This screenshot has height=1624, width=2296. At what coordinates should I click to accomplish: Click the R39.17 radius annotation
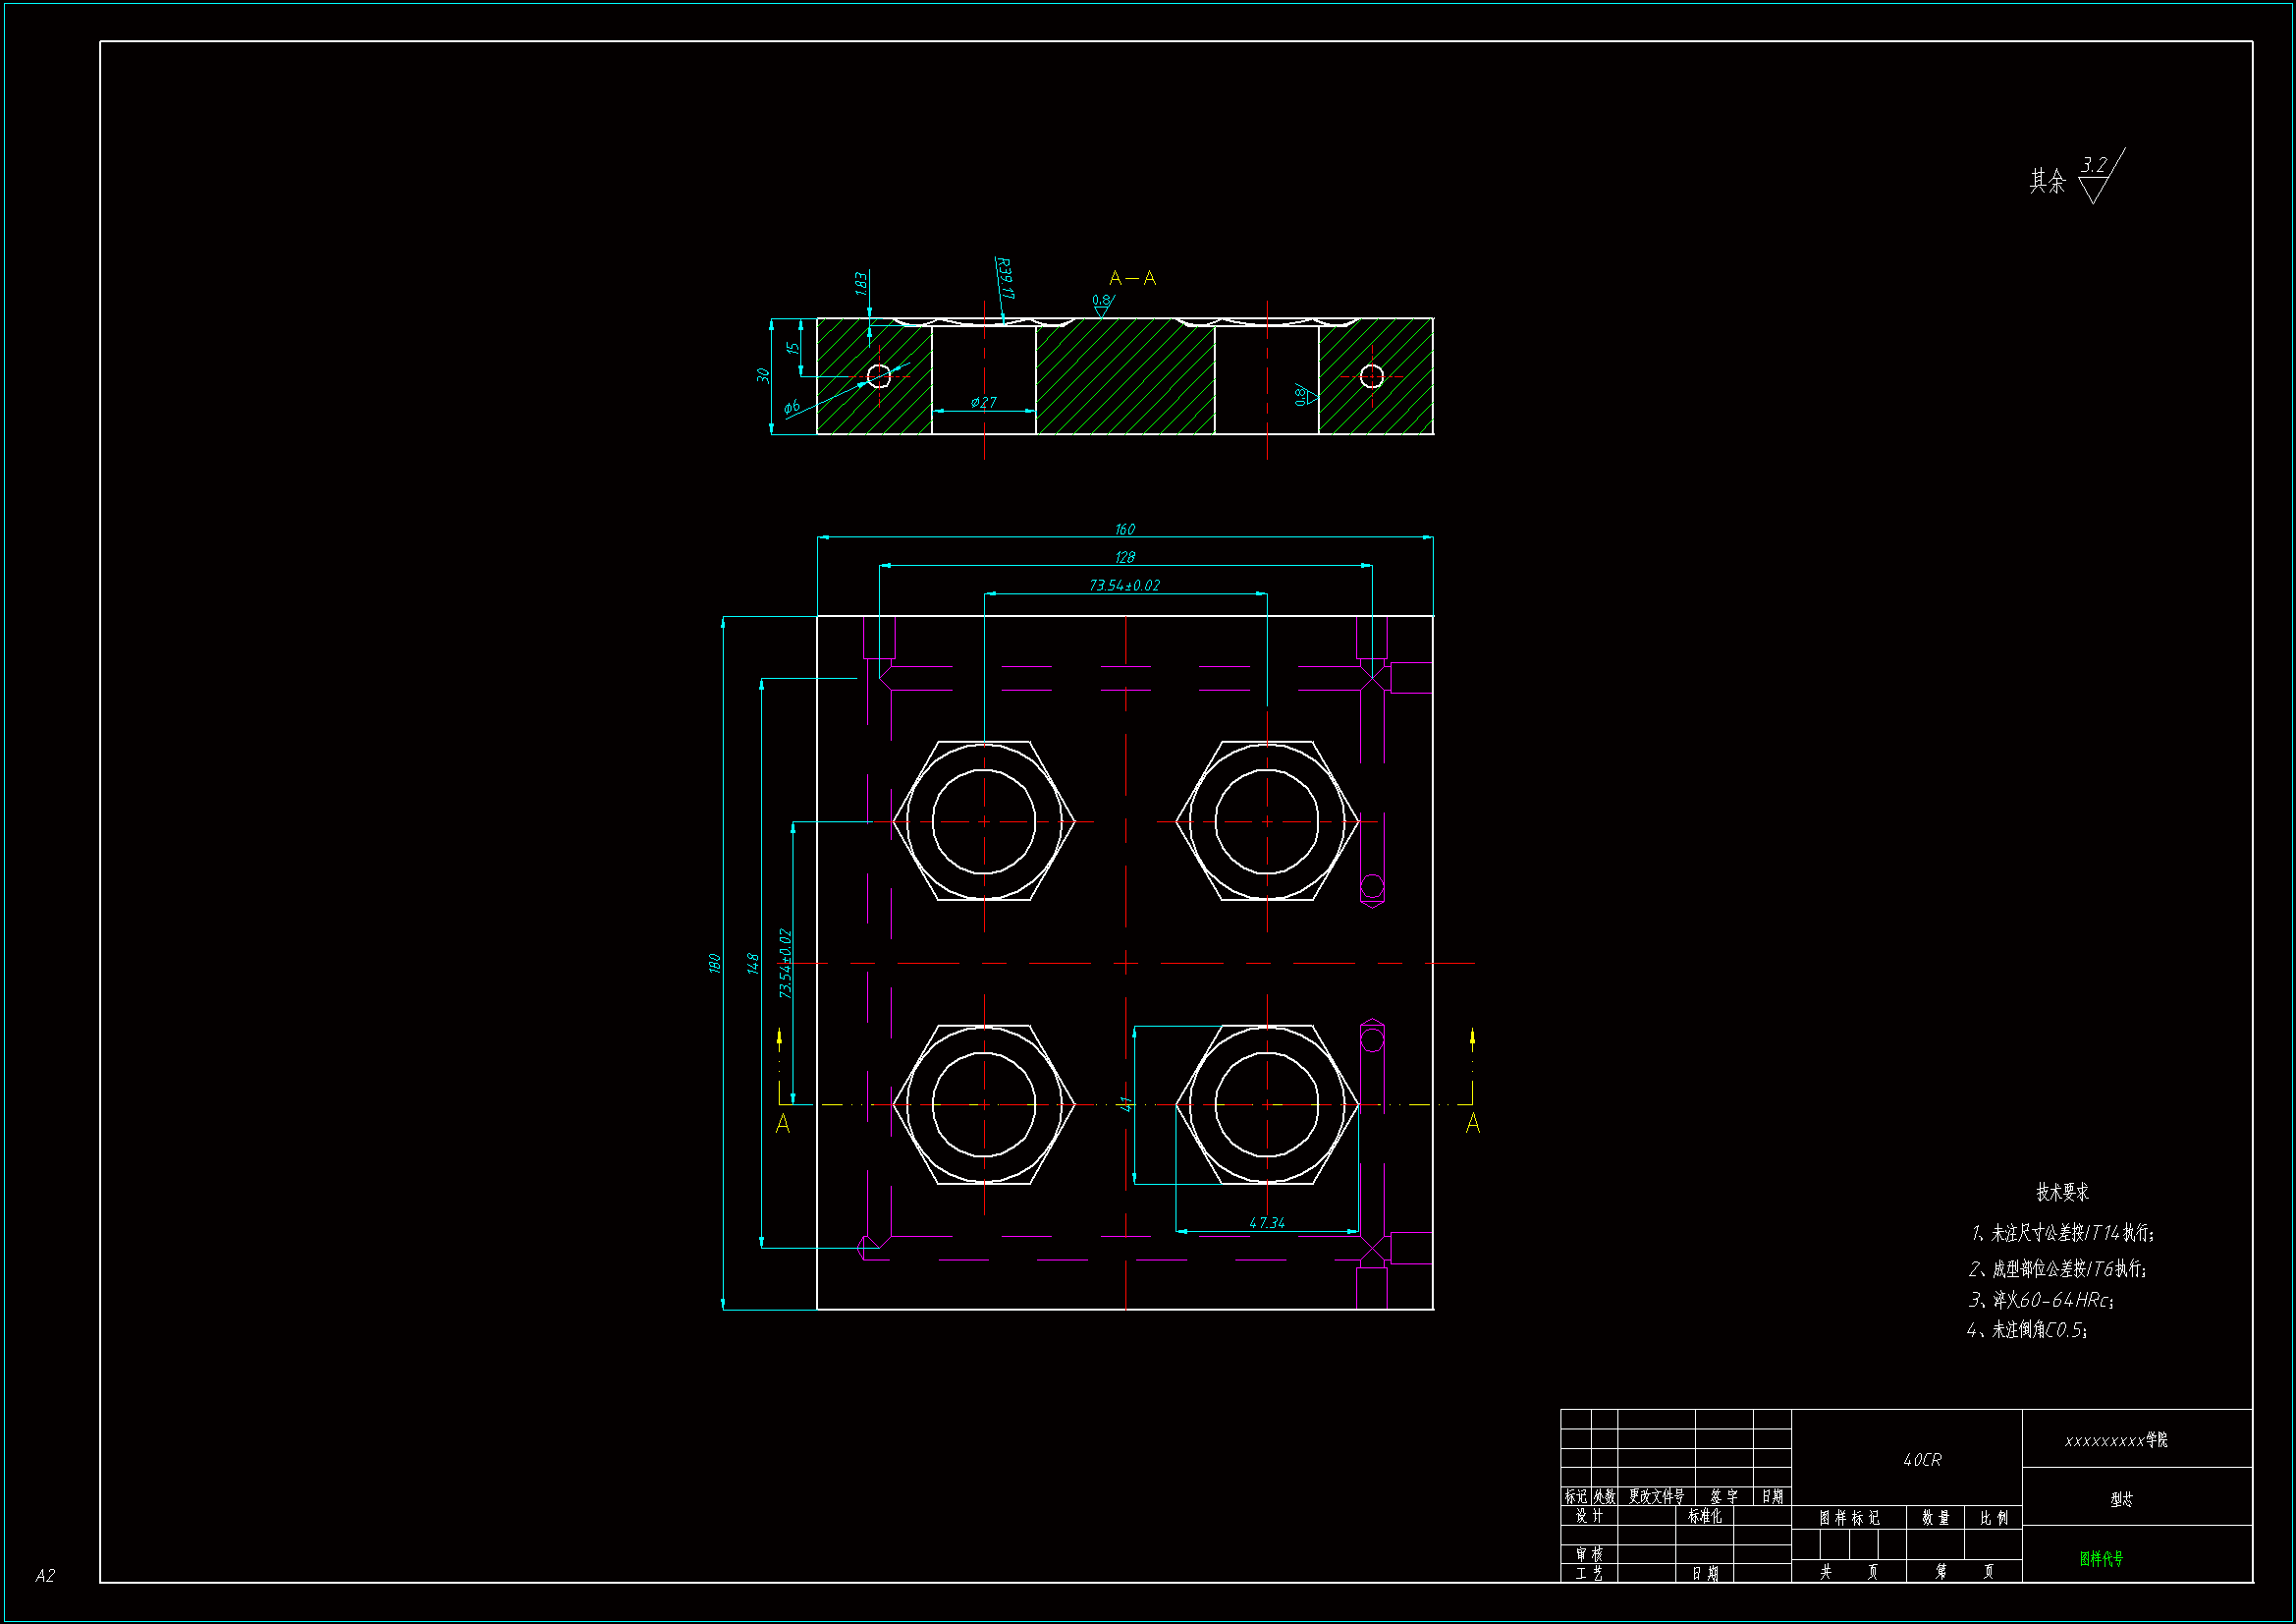pos(1005,278)
